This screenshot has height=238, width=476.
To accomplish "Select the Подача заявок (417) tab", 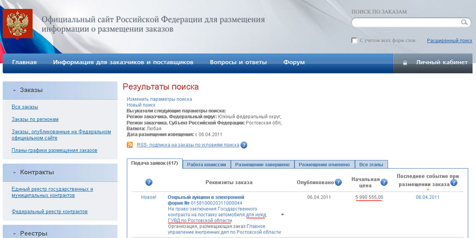I will (154, 163).
